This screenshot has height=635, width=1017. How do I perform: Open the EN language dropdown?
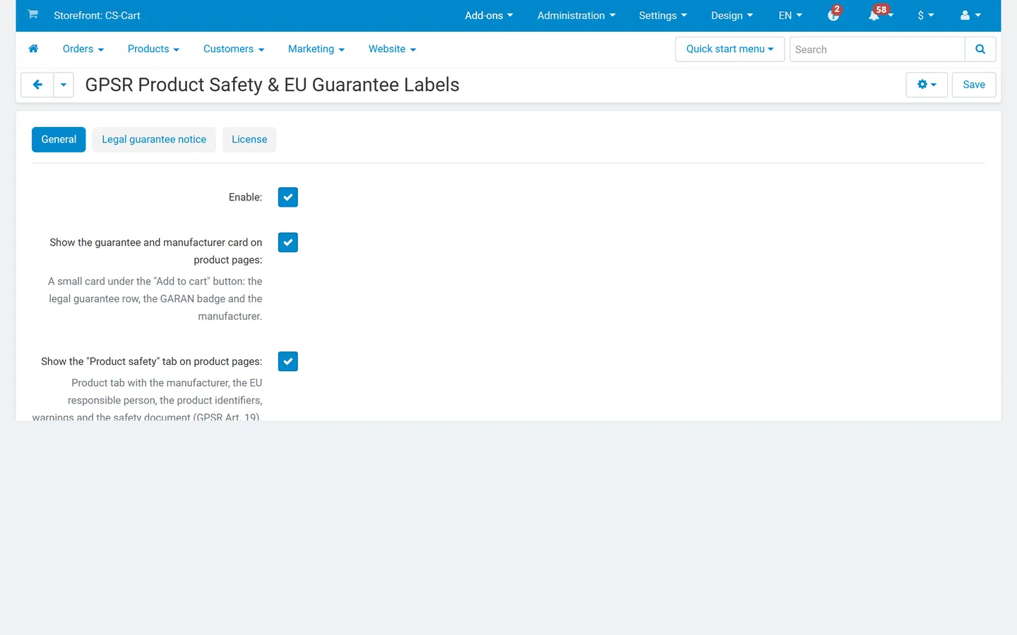[790, 16]
